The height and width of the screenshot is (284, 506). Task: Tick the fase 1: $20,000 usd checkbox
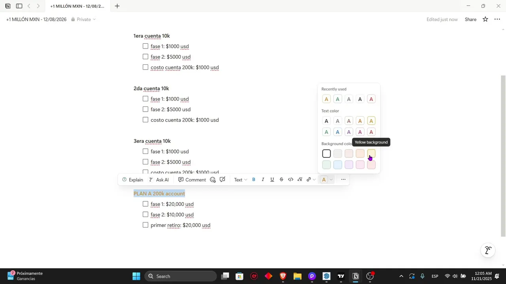tap(145, 204)
